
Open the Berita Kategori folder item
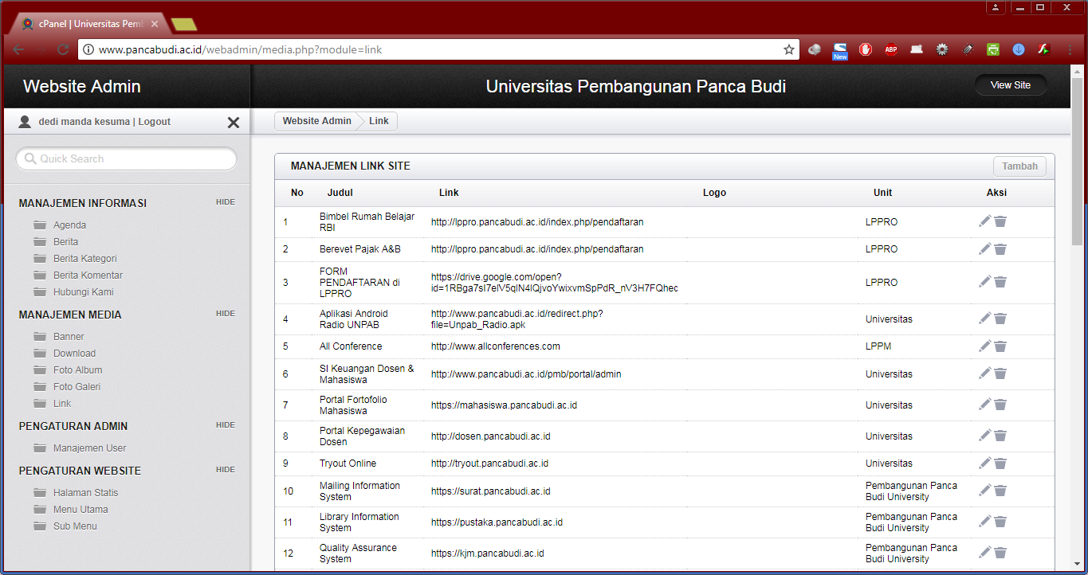coord(84,259)
